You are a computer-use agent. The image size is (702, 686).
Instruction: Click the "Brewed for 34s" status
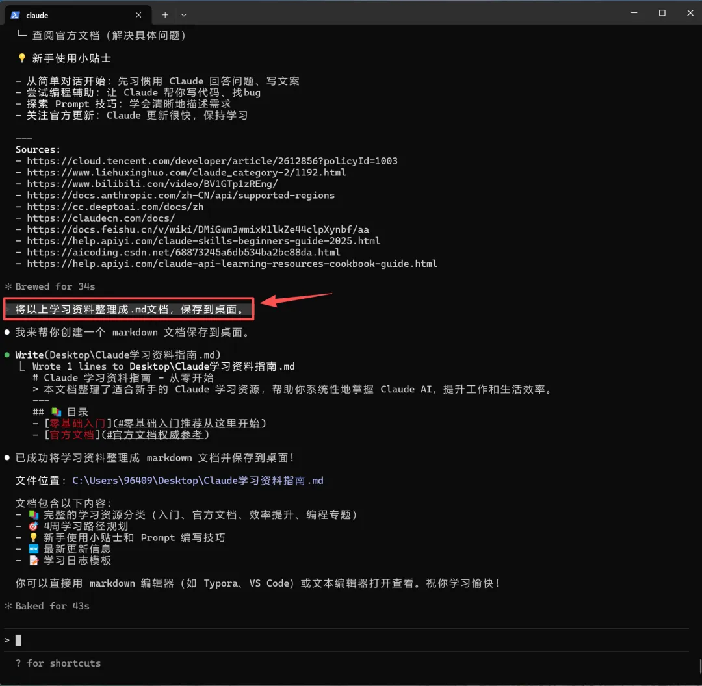(x=49, y=286)
